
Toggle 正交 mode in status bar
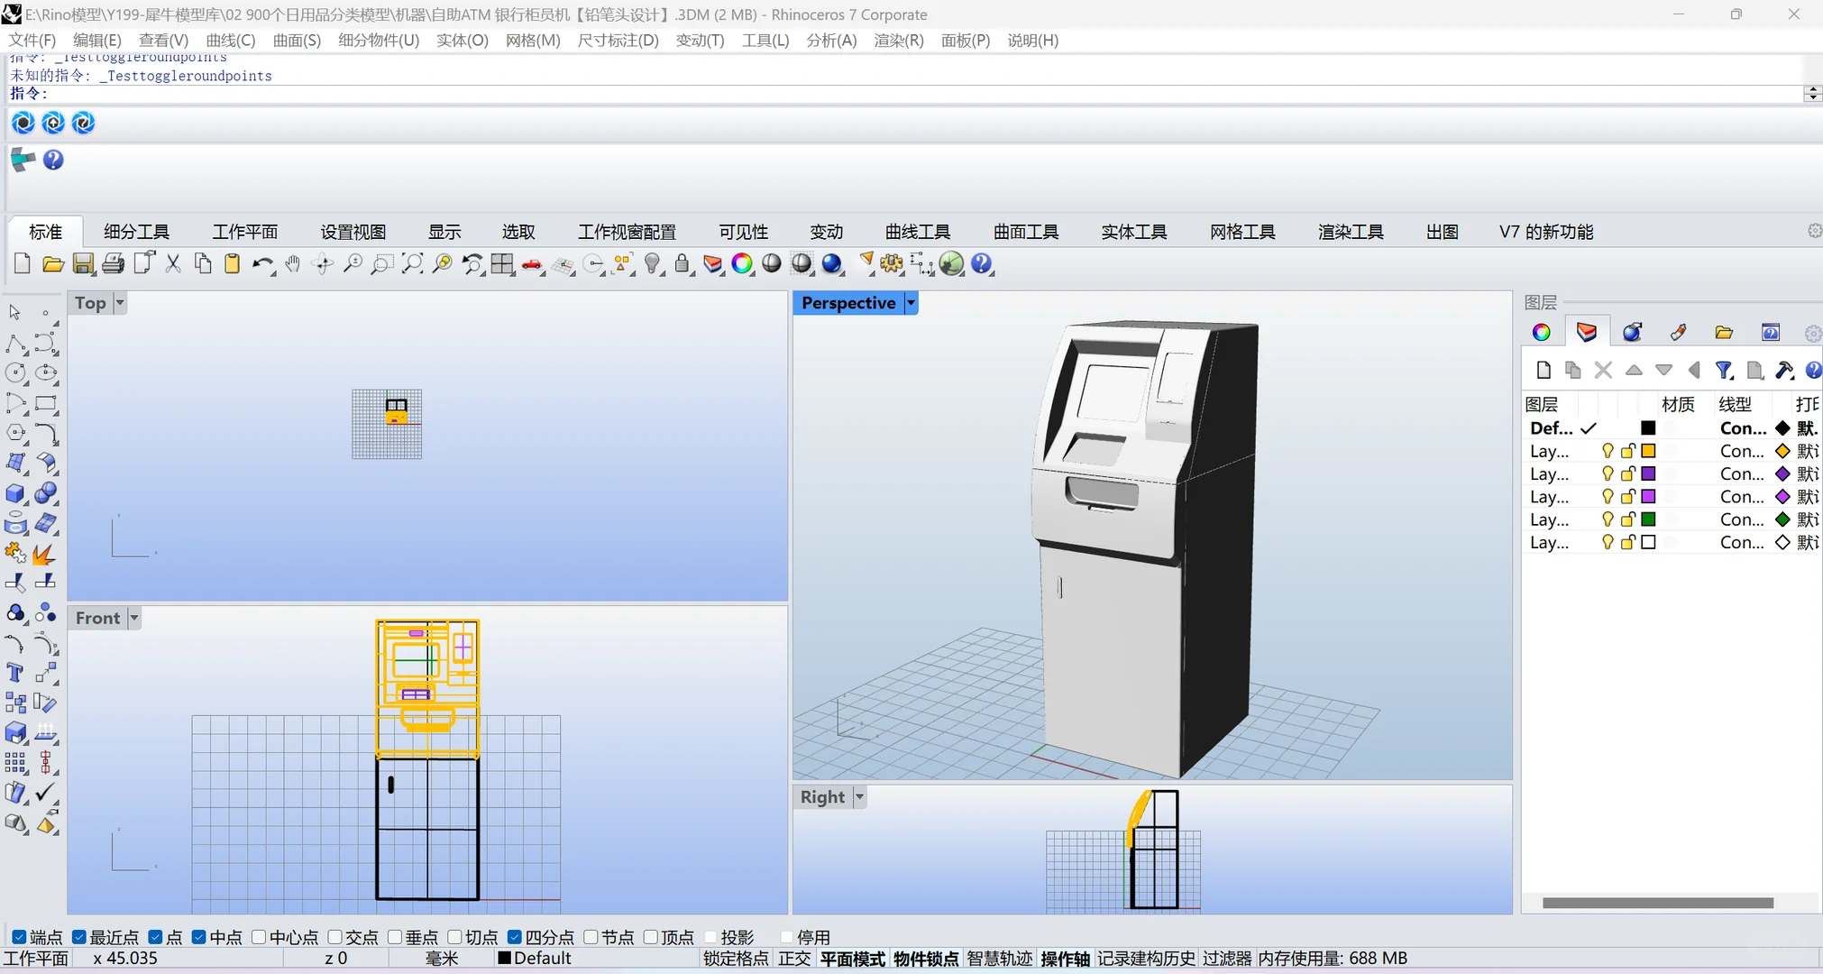point(794,958)
